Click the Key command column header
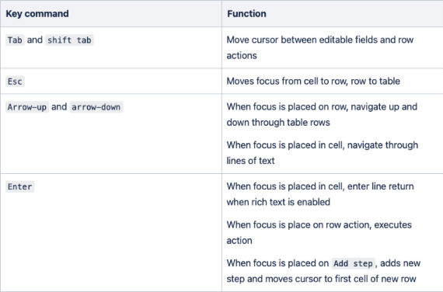The height and width of the screenshot is (292, 443). click(37, 13)
